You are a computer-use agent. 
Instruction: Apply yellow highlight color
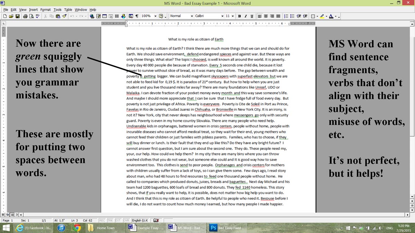tap(322, 16)
